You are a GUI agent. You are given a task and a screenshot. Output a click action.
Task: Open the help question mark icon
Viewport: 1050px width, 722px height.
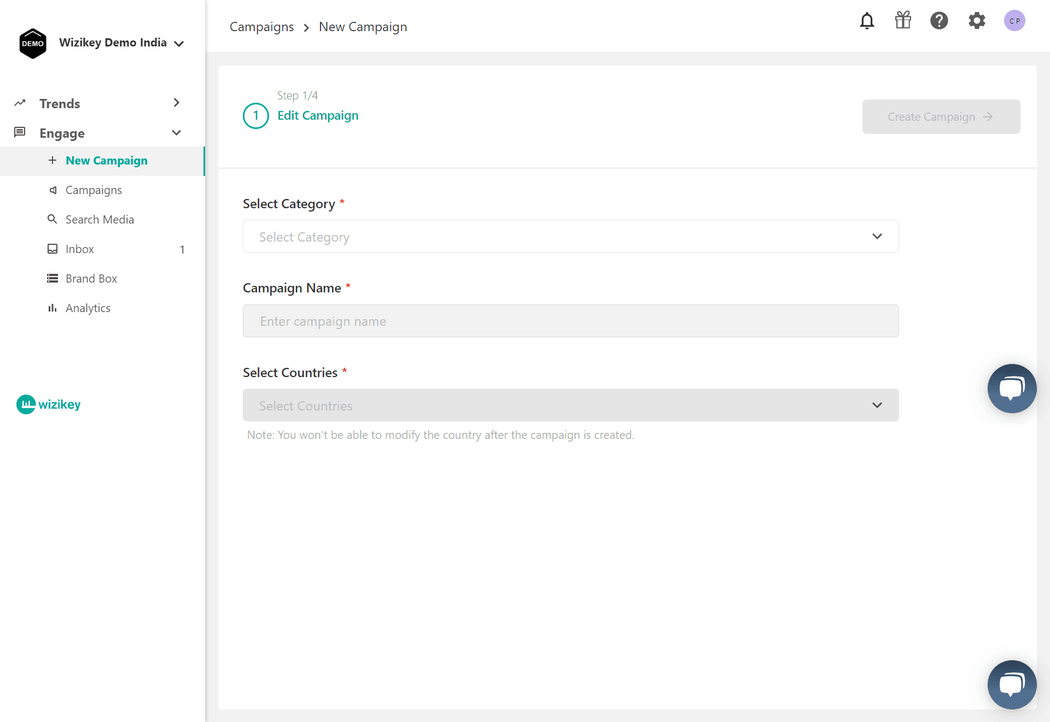[939, 21]
